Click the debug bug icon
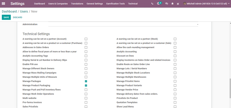 click(x=172, y=4)
